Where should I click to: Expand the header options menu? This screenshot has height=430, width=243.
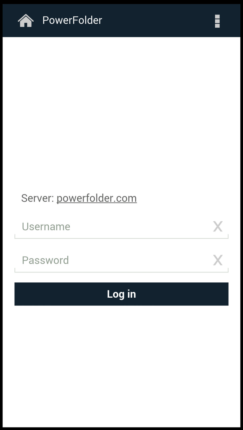point(217,21)
